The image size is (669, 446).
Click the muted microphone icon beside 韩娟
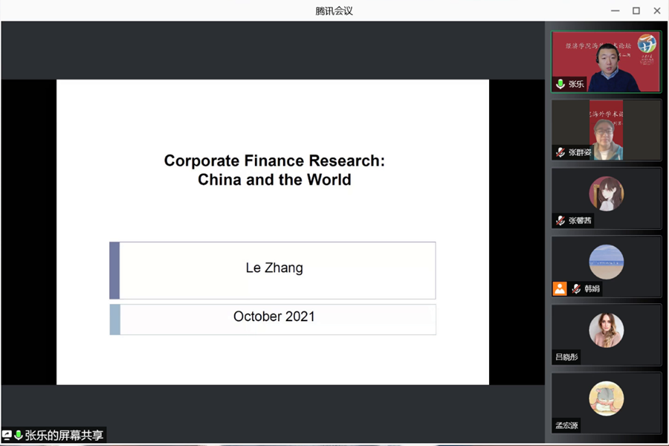576,288
